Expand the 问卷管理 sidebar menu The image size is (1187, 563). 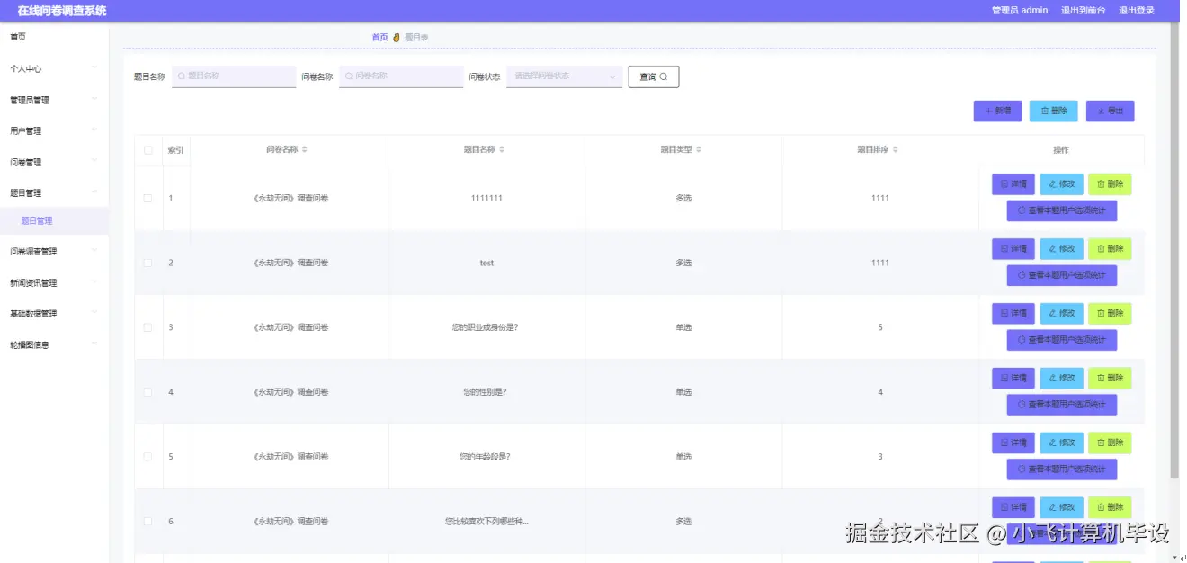(54, 162)
